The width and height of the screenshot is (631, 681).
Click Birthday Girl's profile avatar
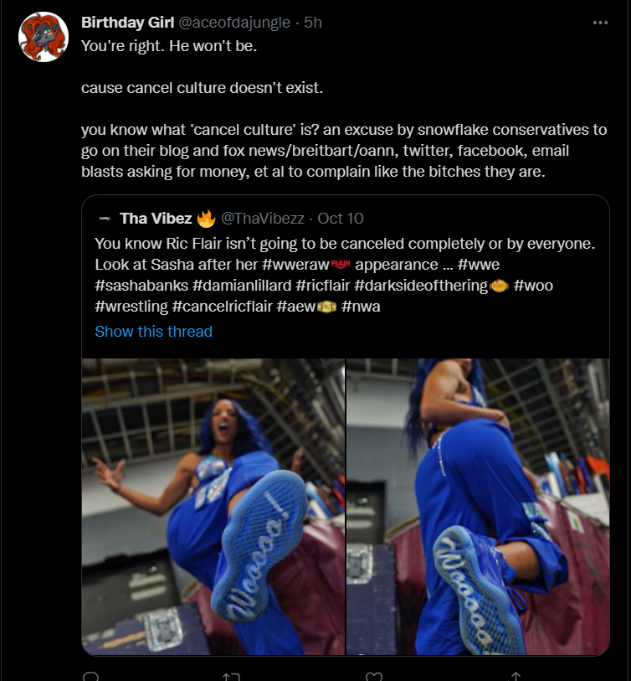click(x=44, y=37)
